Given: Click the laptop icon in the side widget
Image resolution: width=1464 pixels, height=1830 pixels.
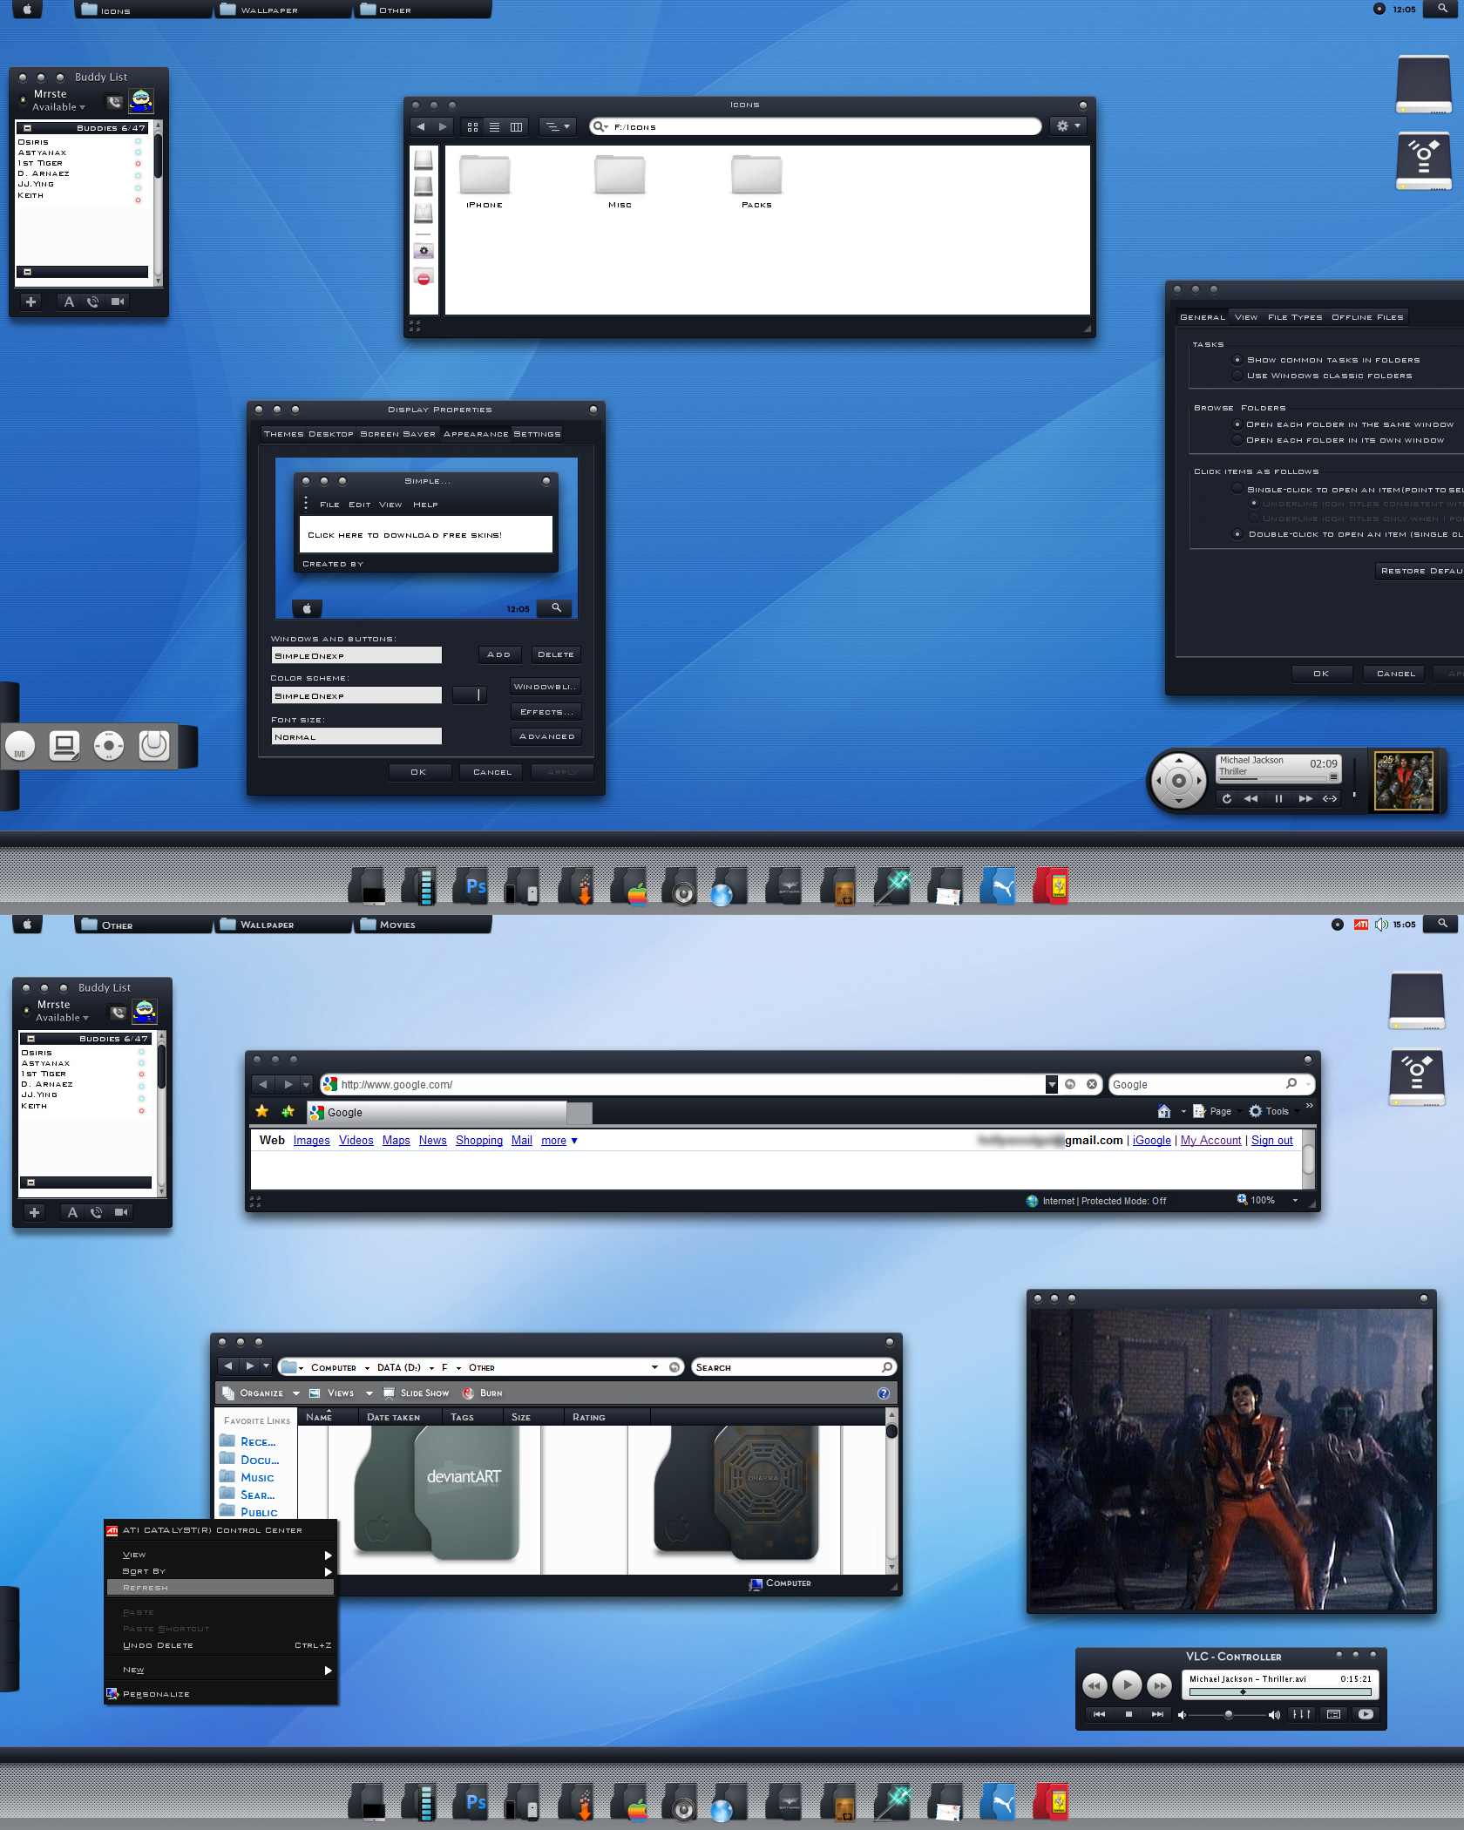Looking at the screenshot, I should pyautogui.click(x=64, y=746).
